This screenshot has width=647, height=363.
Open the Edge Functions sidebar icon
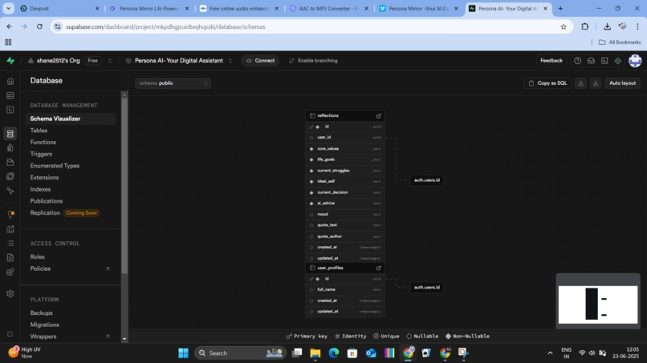pos(10,176)
